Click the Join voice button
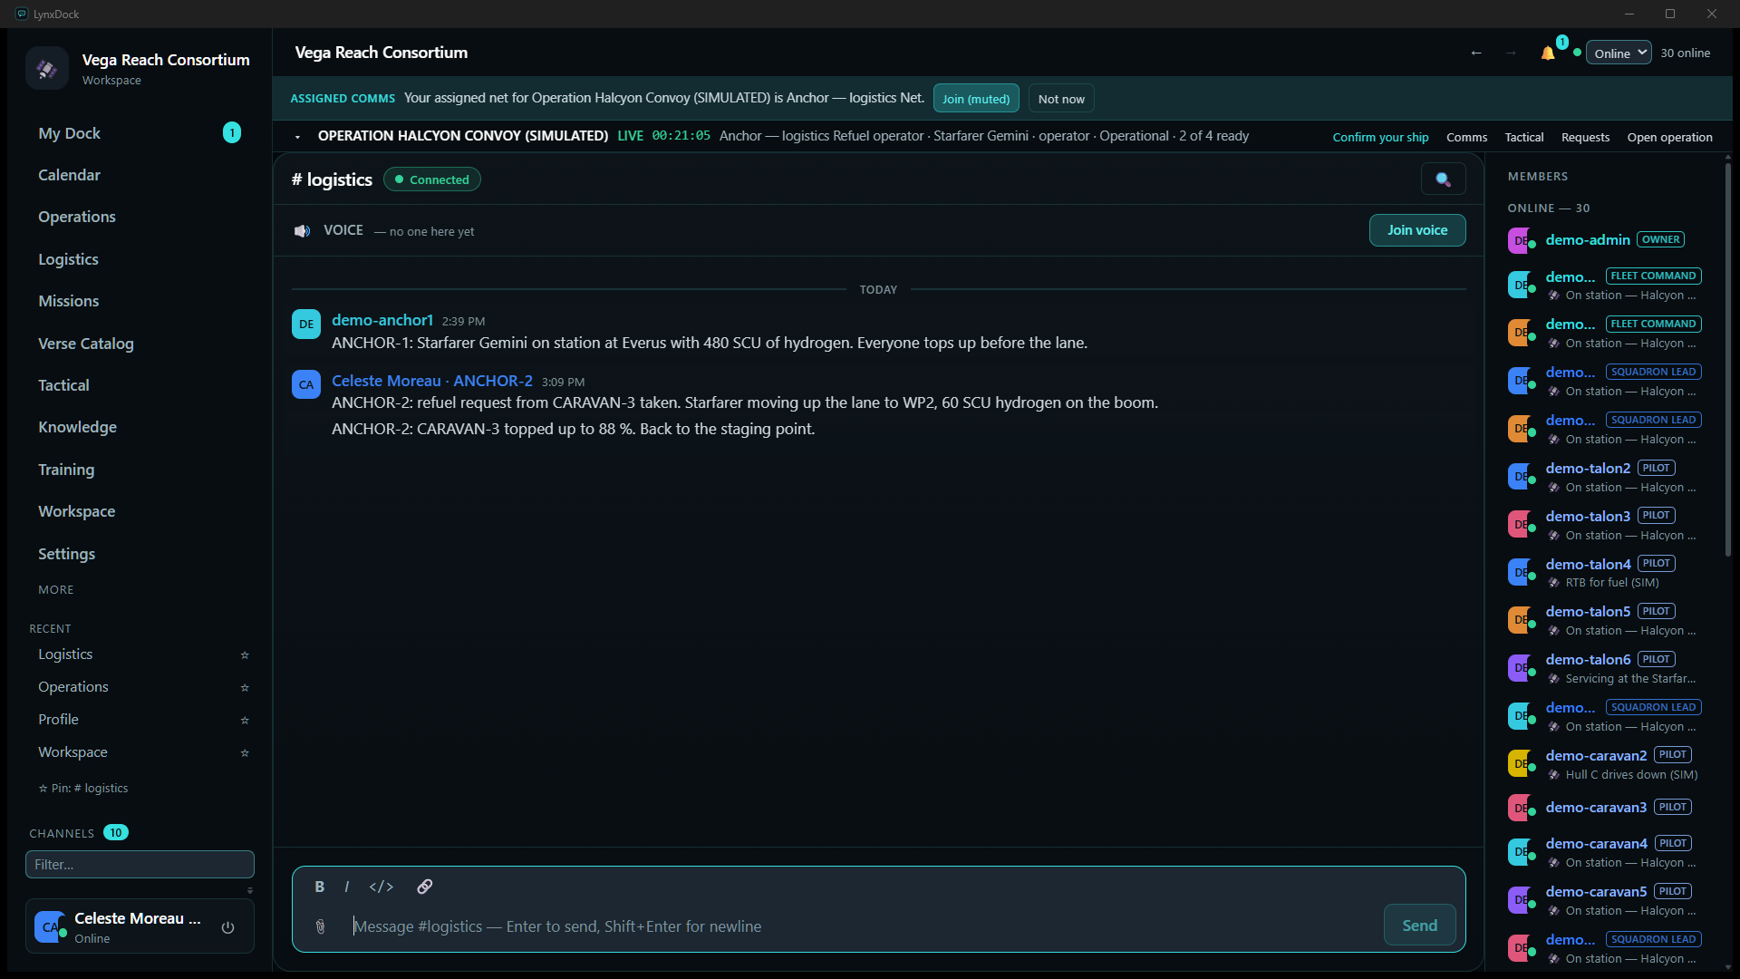Viewport: 1740px width, 979px height. tap(1417, 230)
